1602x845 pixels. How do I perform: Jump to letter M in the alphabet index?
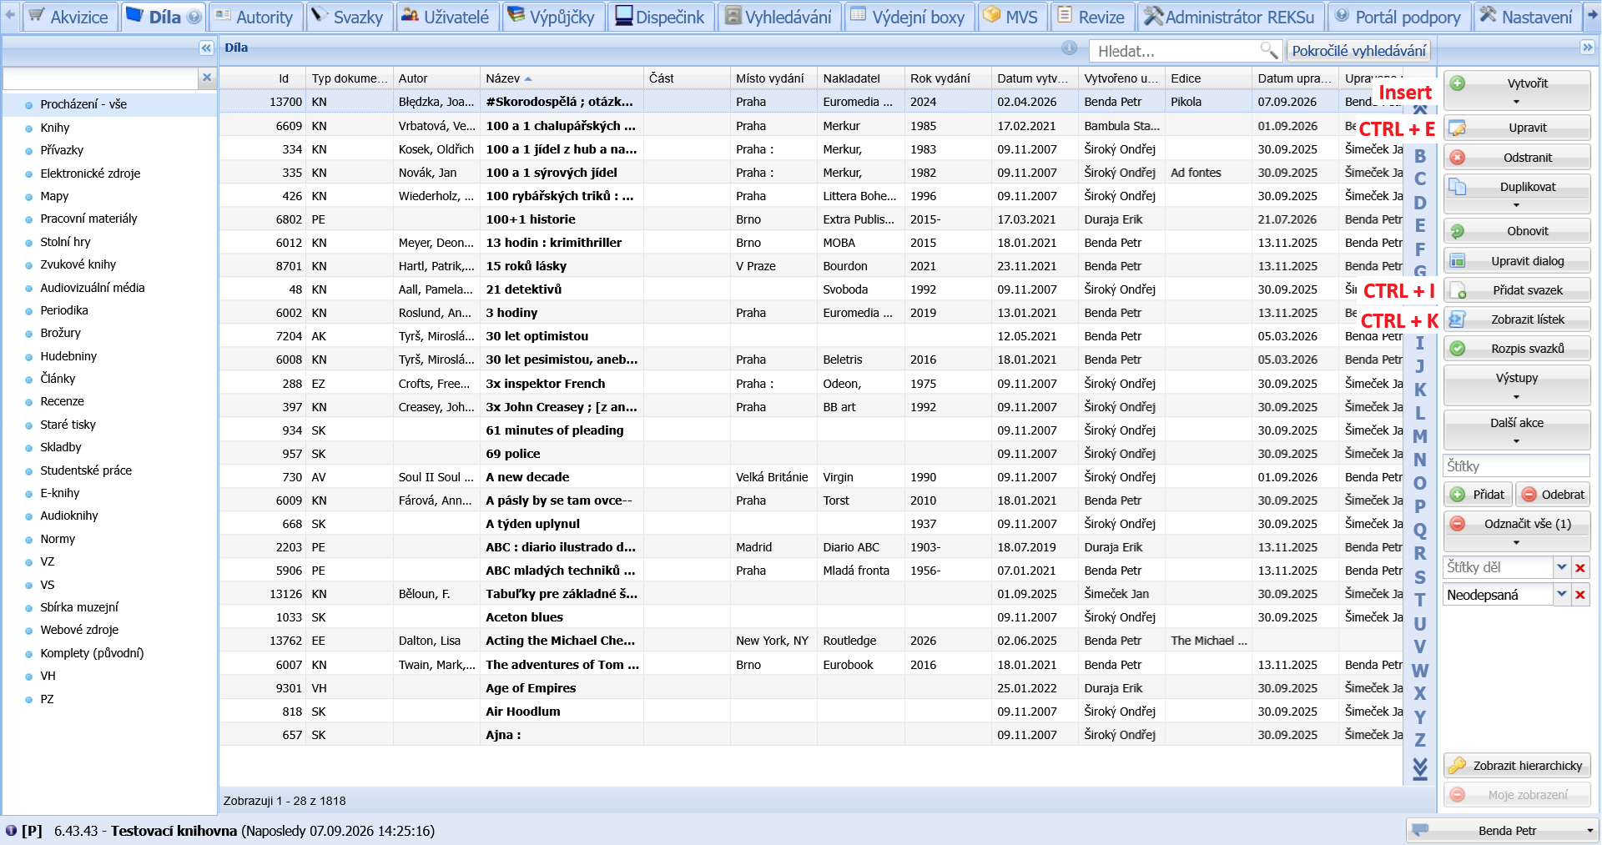(x=1419, y=436)
